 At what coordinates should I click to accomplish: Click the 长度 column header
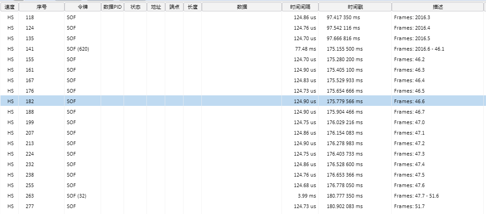192,7
